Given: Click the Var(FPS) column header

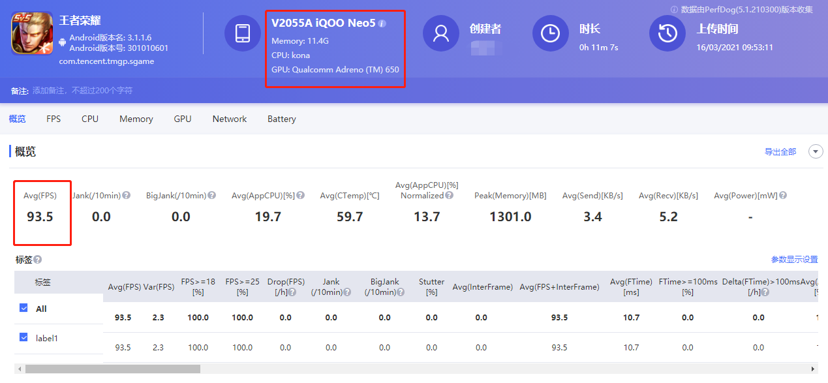Looking at the screenshot, I should click(159, 287).
